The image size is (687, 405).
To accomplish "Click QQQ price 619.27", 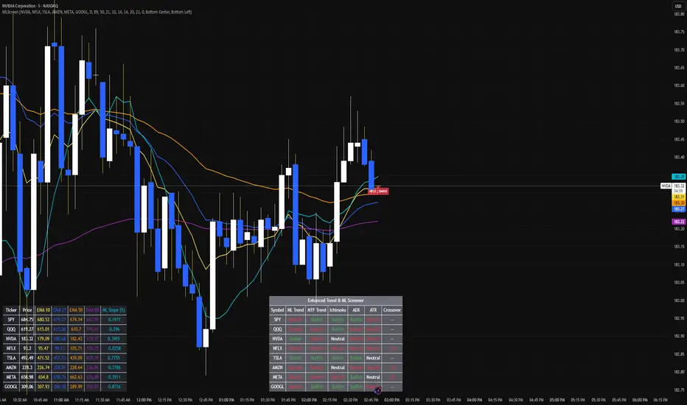I will coord(27,329).
